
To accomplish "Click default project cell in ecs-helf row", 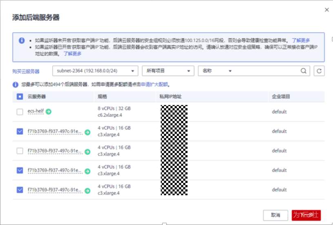I will [x=279, y=112].
